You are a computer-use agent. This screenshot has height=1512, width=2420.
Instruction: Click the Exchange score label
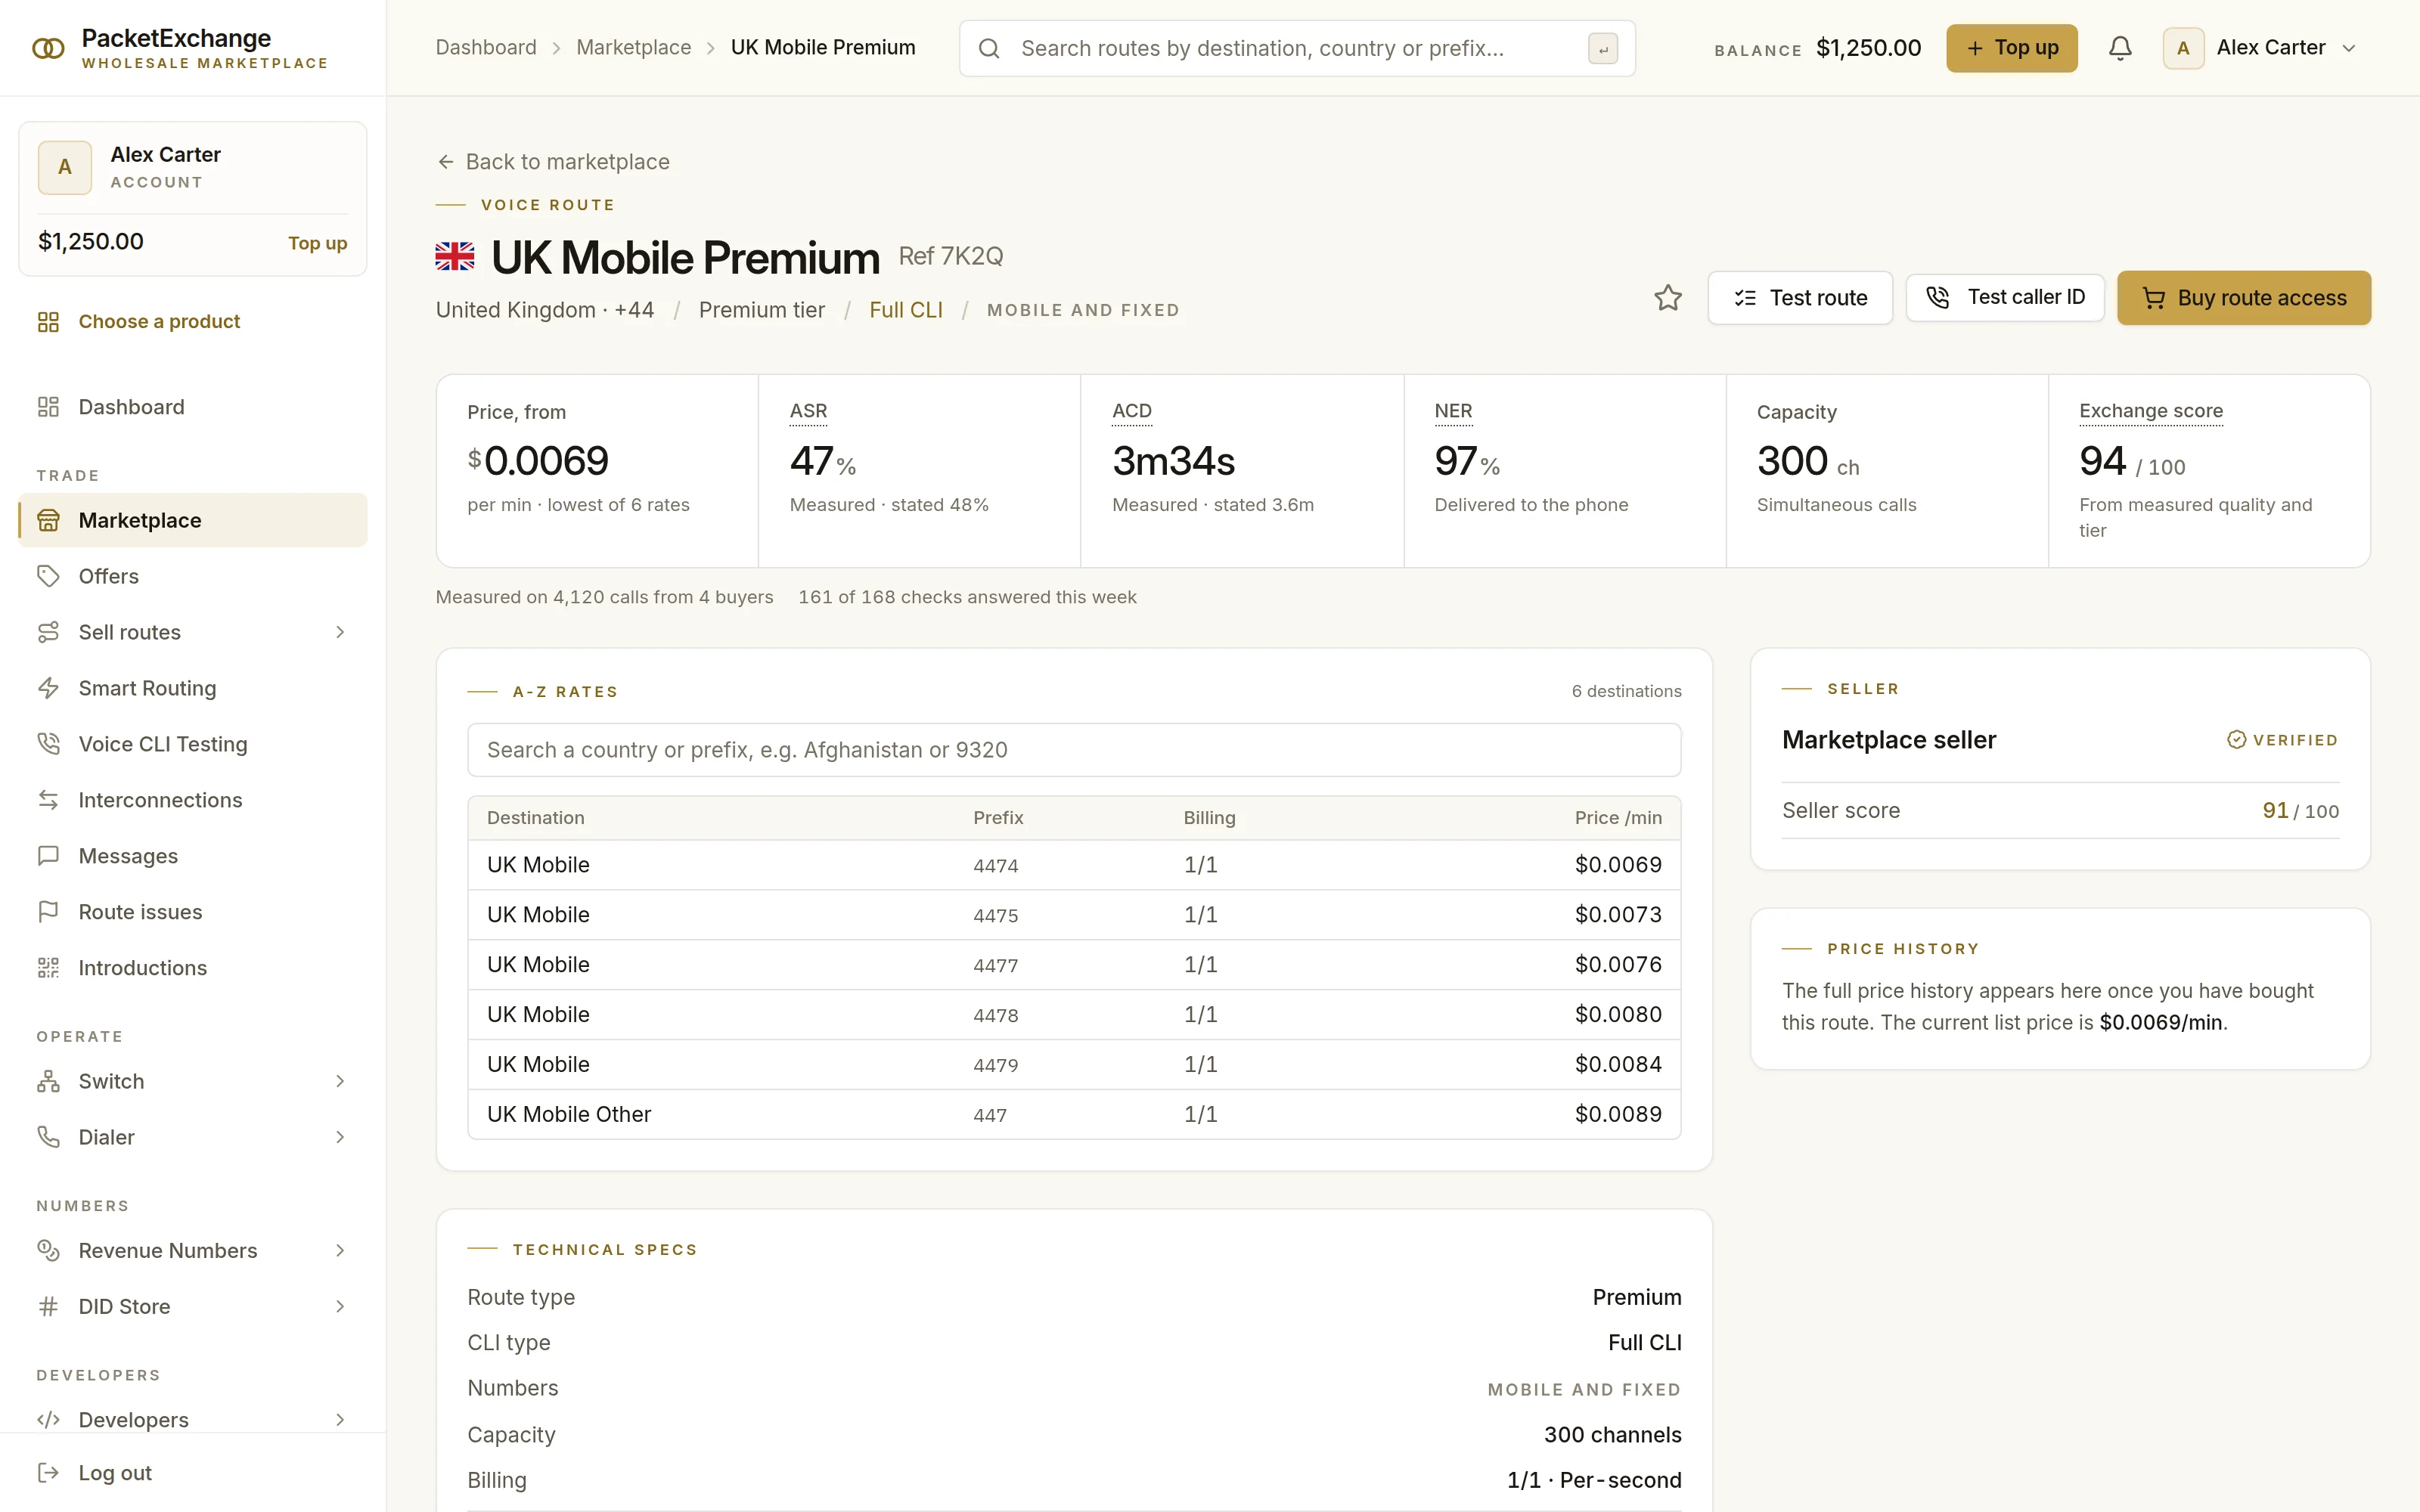[x=2151, y=411]
